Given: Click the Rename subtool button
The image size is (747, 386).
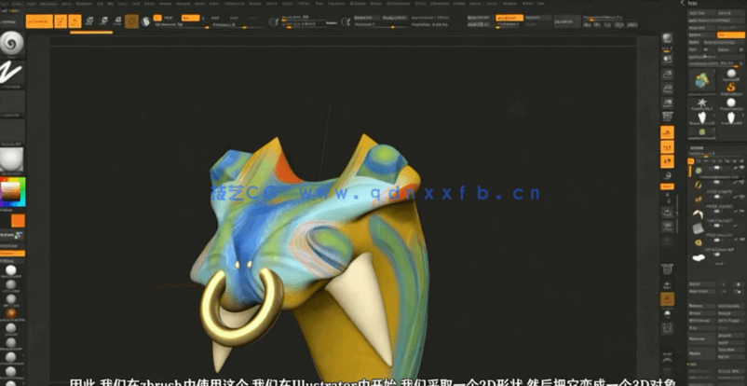Looking at the screenshot, I should click(x=702, y=306).
